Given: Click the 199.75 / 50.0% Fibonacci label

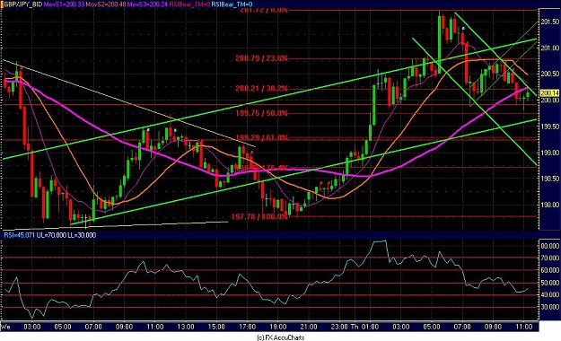Looking at the screenshot, I should coord(261,113).
